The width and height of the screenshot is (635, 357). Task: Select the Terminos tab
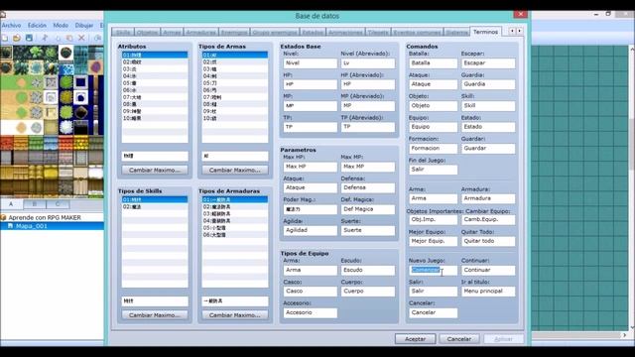pyautogui.click(x=485, y=32)
